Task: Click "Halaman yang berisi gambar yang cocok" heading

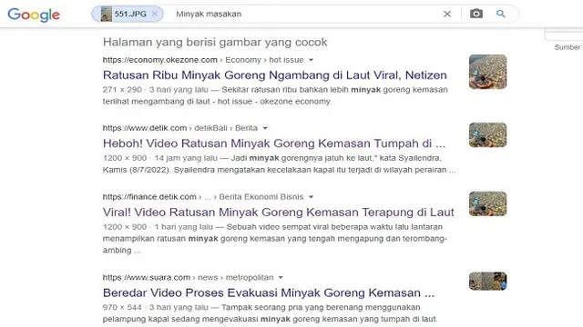Action: 215,42
